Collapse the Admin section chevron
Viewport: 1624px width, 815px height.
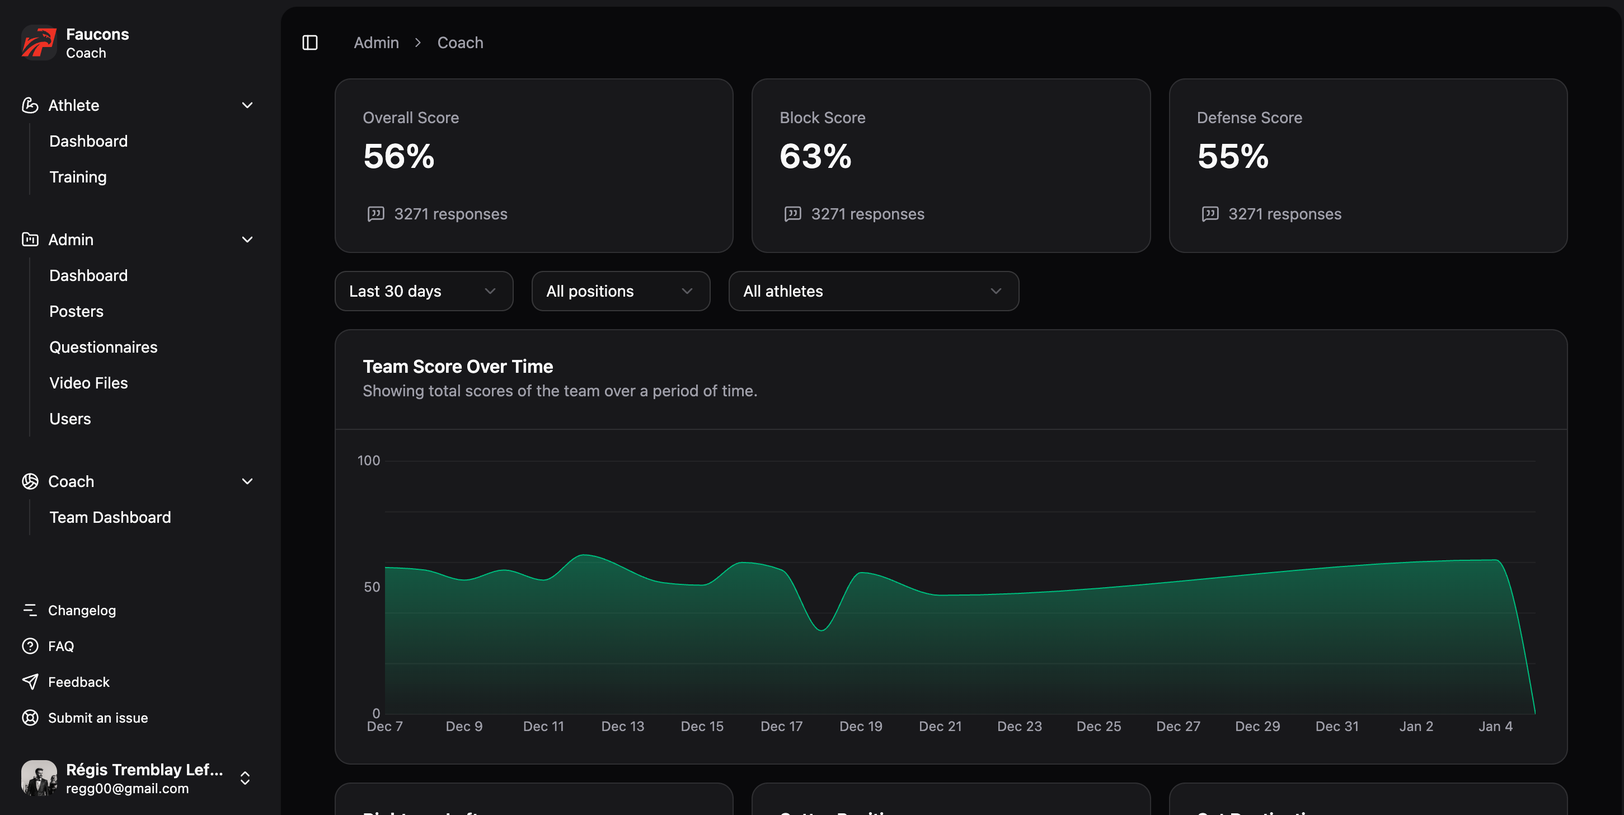tap(247, 240)
